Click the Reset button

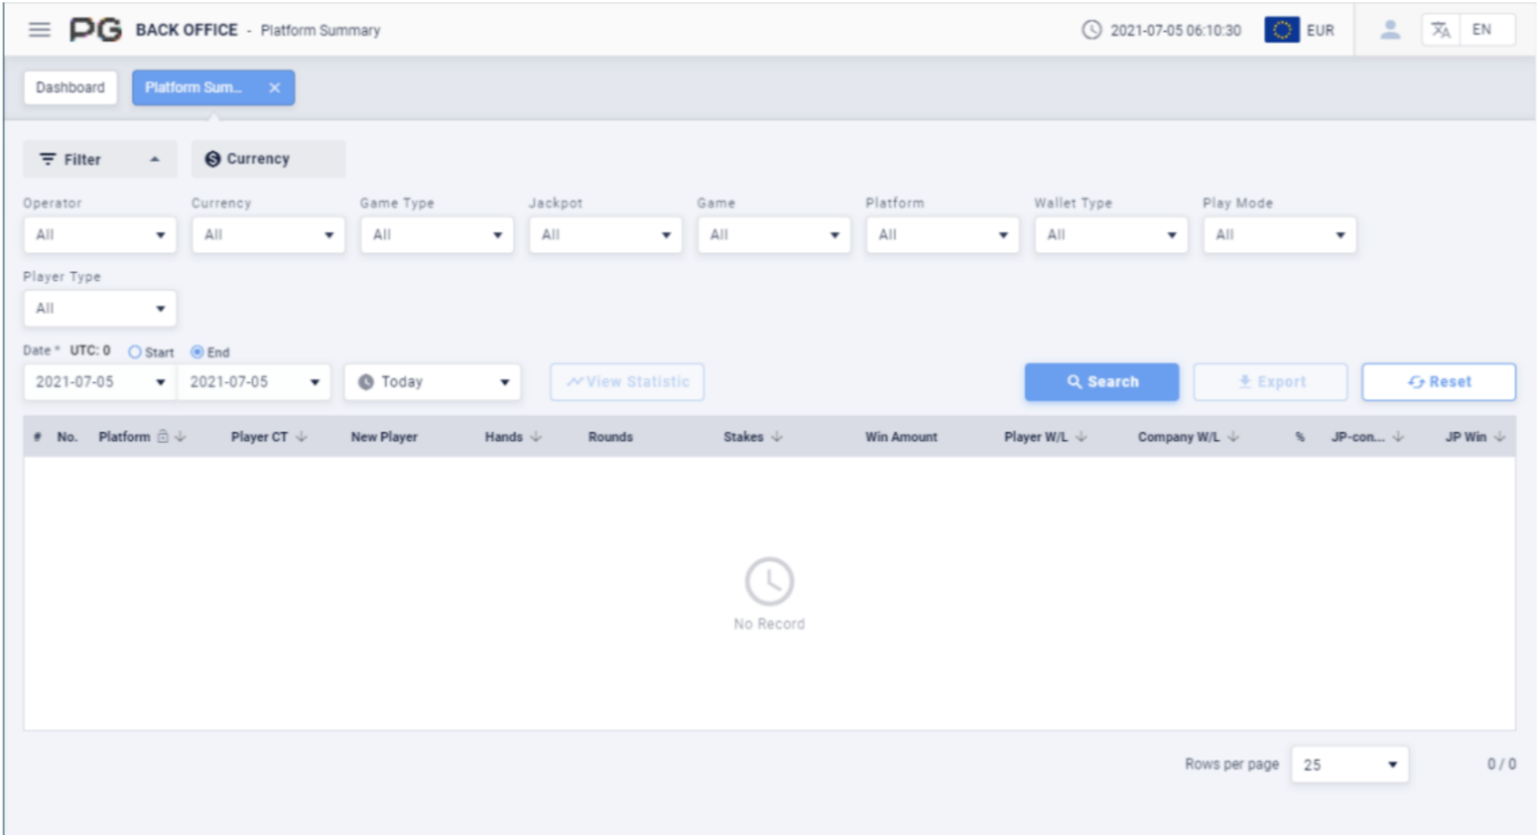[x=1439, y=382]
